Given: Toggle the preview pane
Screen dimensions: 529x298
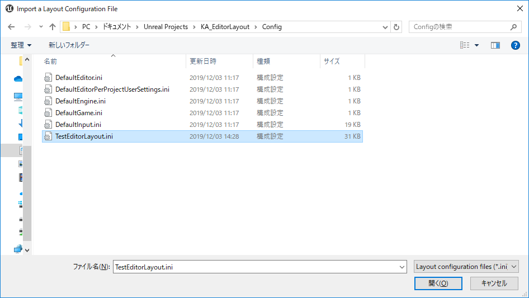Looking at the screenshot, I should pos(495,45).
